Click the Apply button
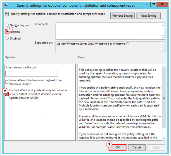The width and height of the screenshot is (171, 156). pyautogui.click(x=156, y=147)
